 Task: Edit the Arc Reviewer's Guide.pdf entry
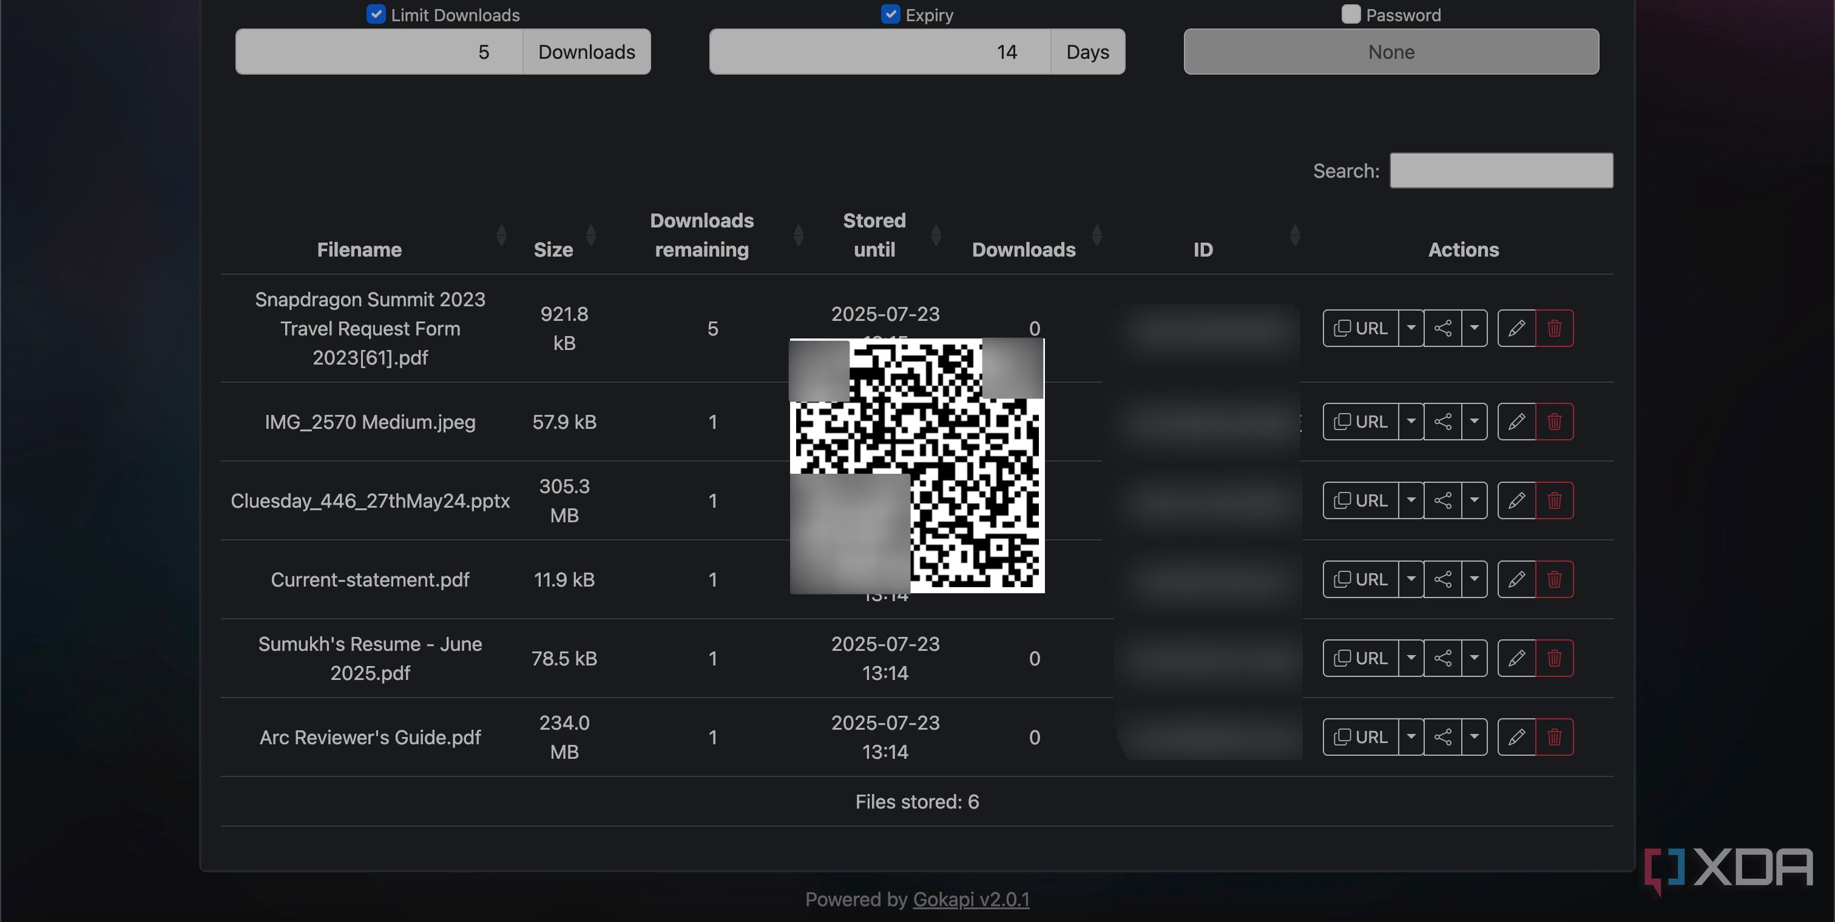click(1516, 737)
